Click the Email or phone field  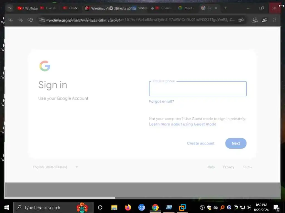tap(198, 88)
